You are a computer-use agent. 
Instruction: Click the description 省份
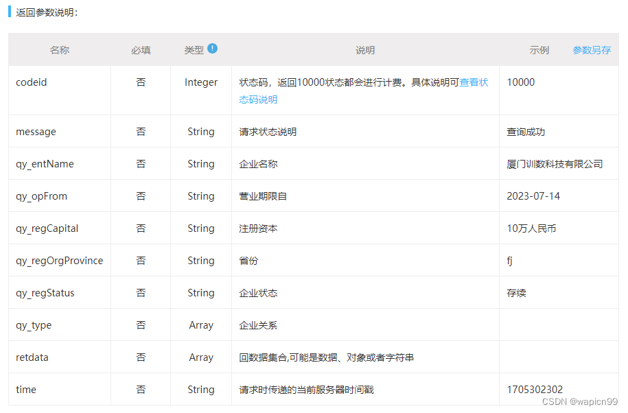pos(248,261)
